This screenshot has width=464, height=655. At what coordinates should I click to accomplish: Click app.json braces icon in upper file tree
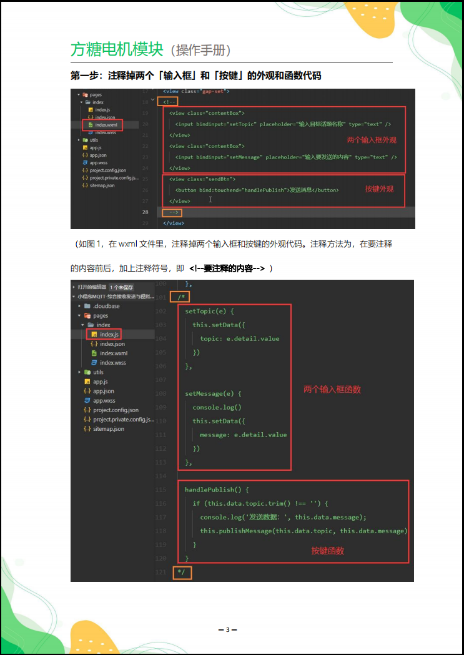(85, 155)
